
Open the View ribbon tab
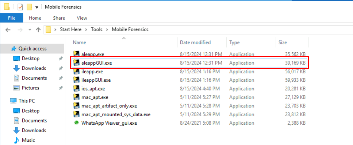[x=82, y=18]
